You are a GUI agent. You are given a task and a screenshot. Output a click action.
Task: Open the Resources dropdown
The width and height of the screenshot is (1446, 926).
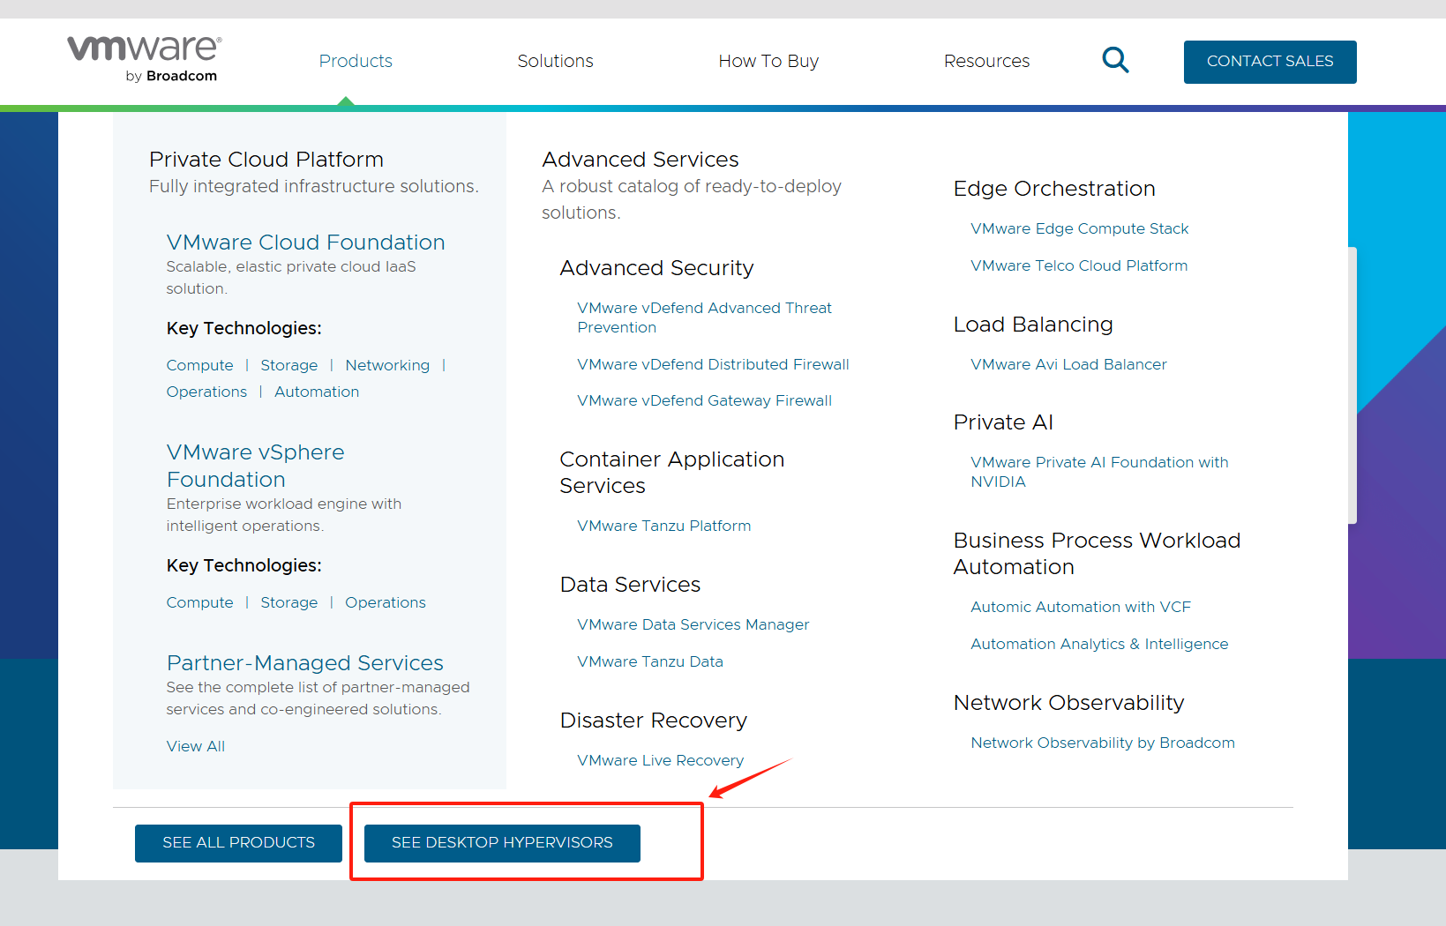[x=986, y=61]
